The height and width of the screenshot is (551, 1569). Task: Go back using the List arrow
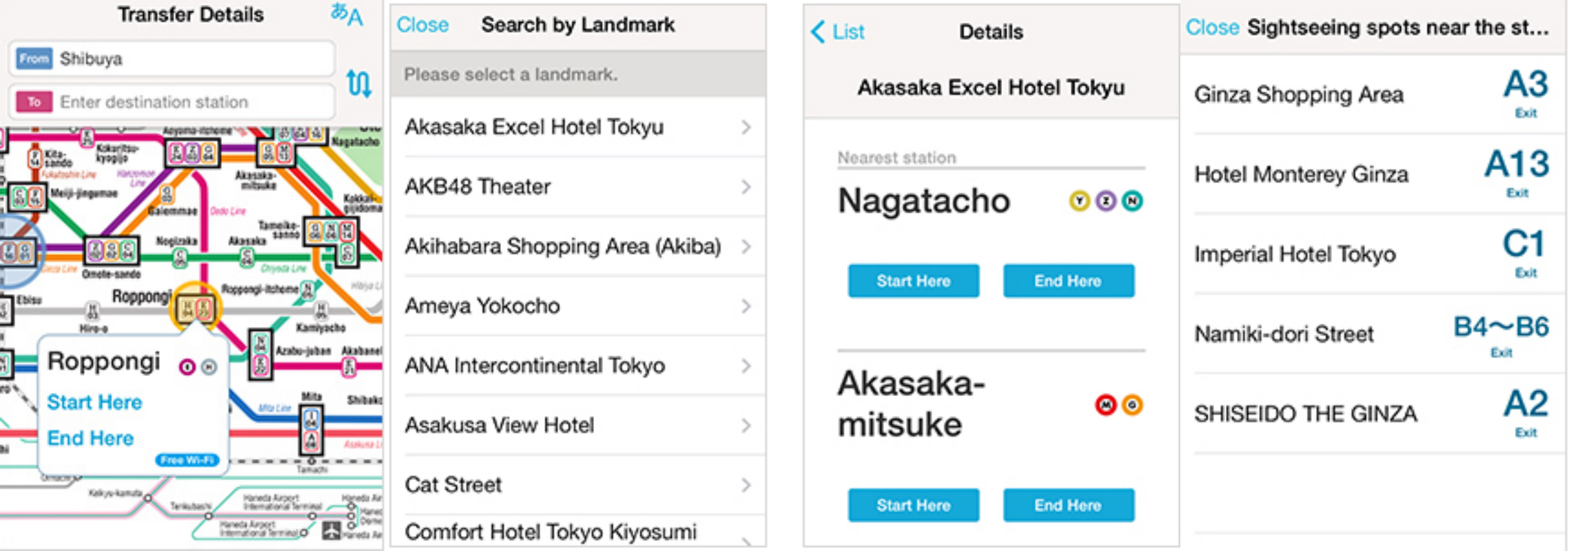point(837,32)
